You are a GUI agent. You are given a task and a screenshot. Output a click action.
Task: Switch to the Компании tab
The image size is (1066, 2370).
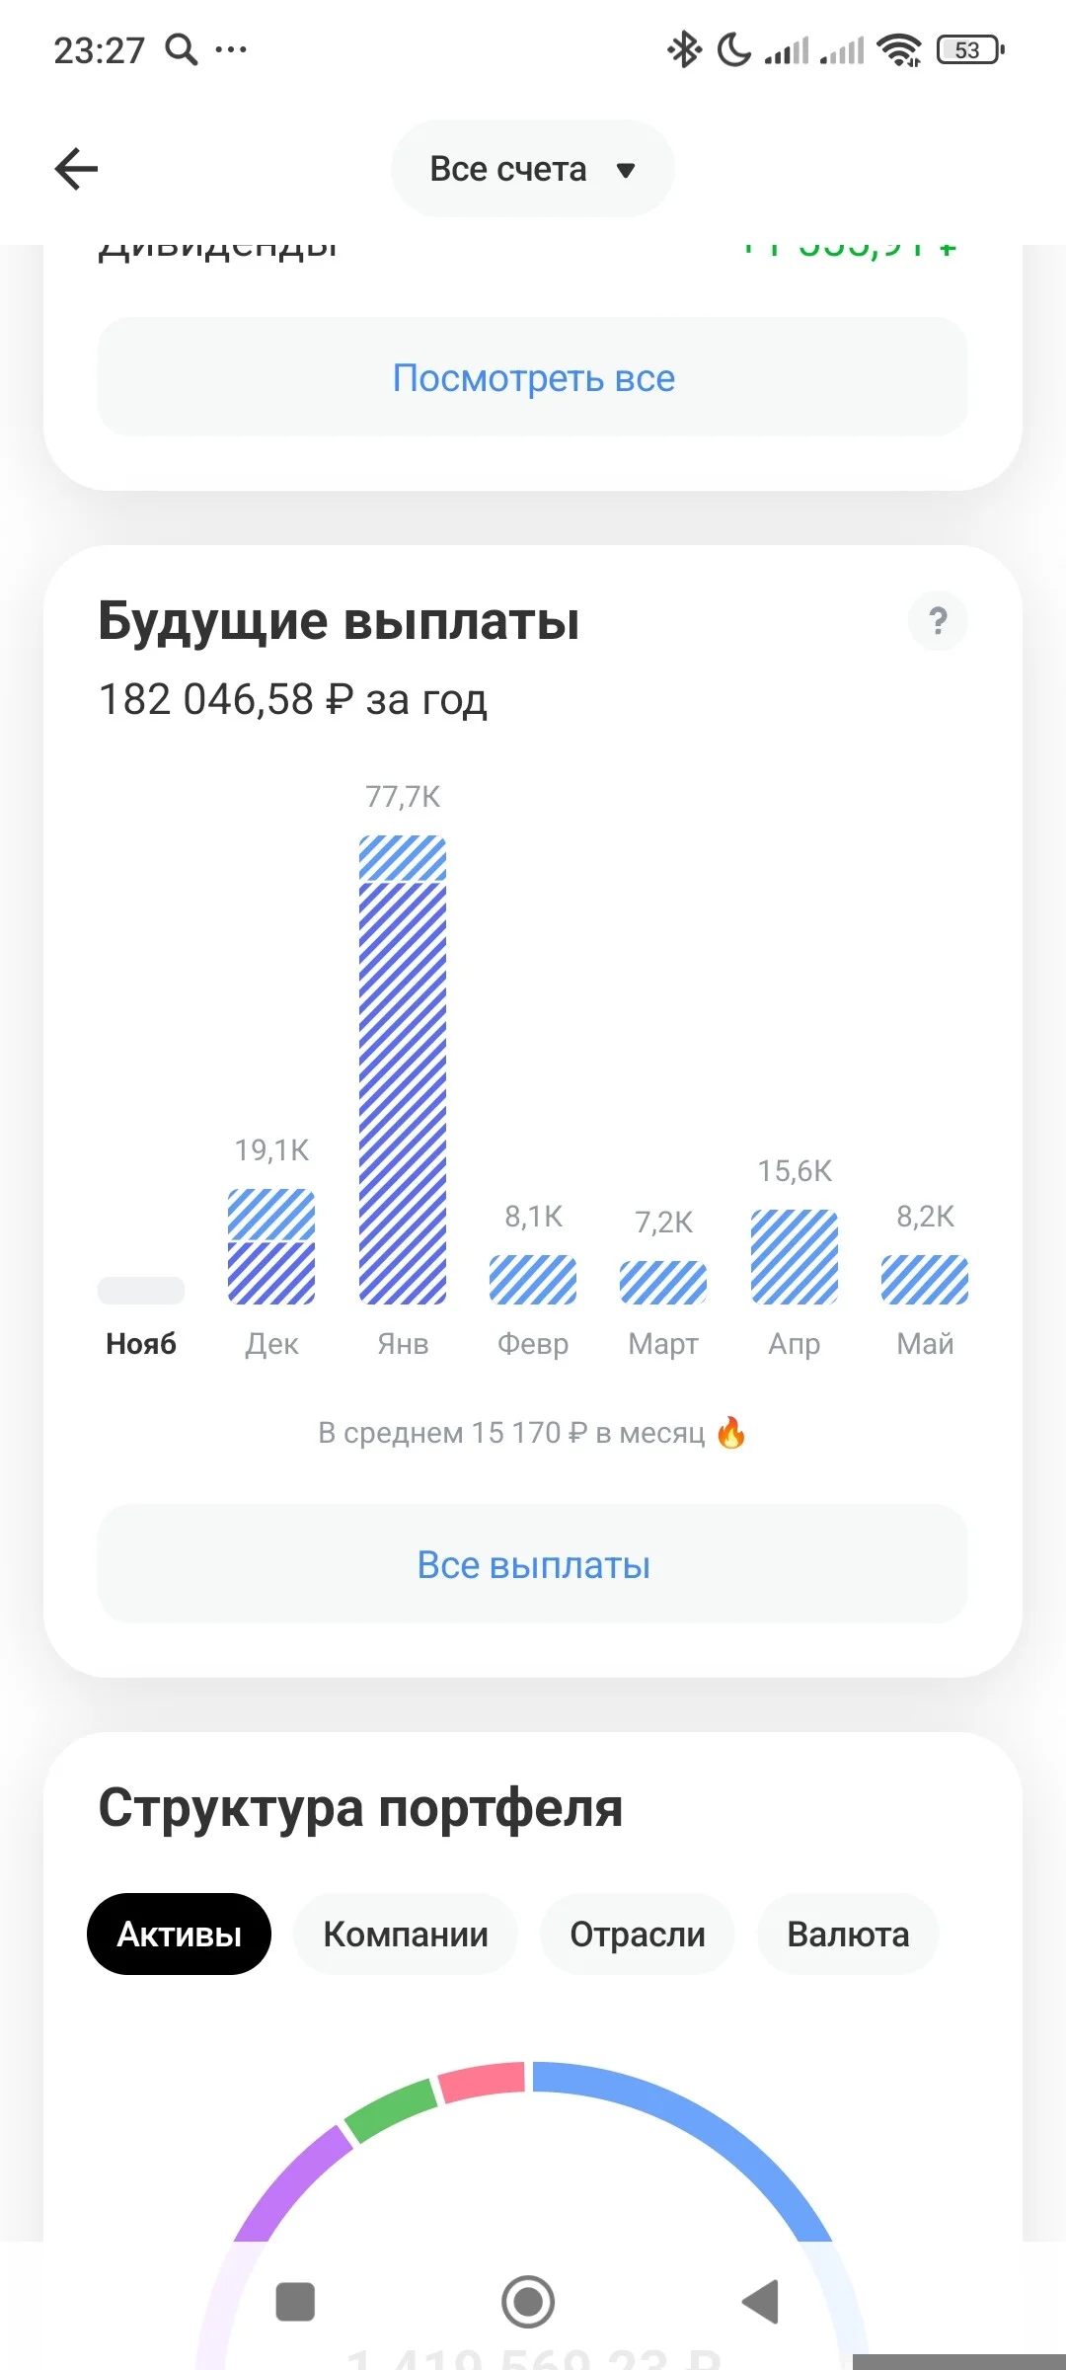coord(406,1934)
